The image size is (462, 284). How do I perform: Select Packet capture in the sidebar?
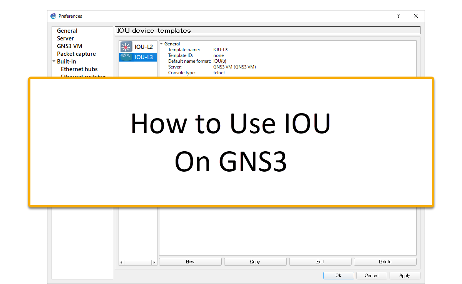coord(76,54)
